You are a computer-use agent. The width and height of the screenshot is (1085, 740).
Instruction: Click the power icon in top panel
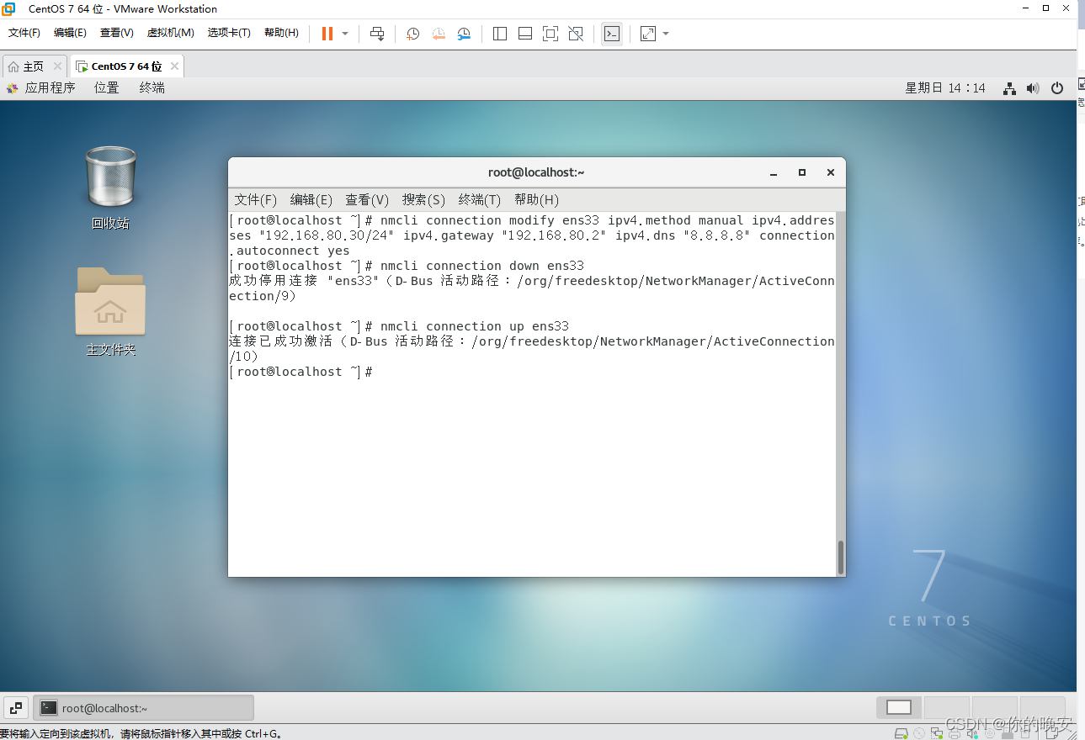[1058, 87]
